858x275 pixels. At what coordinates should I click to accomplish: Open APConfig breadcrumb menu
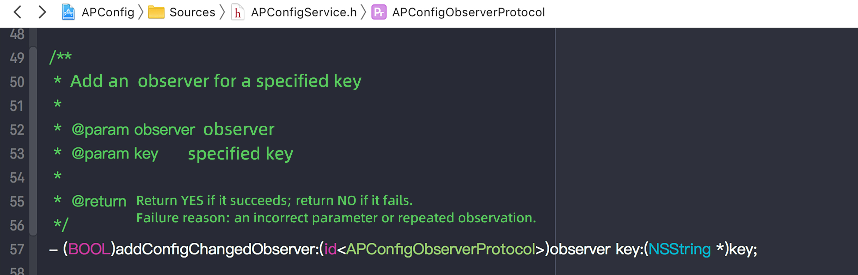(108, 12)
